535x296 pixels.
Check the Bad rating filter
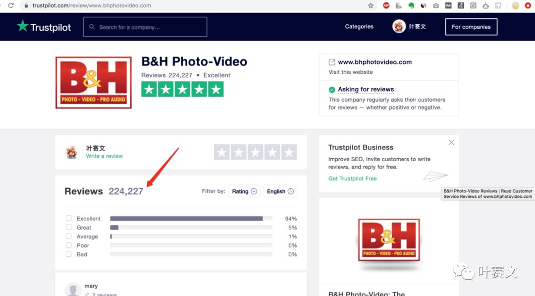pyautogui.click(x=68, y=254)
